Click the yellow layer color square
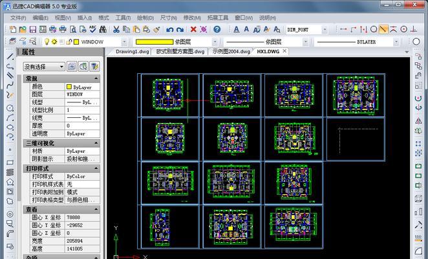 point(76,42)
